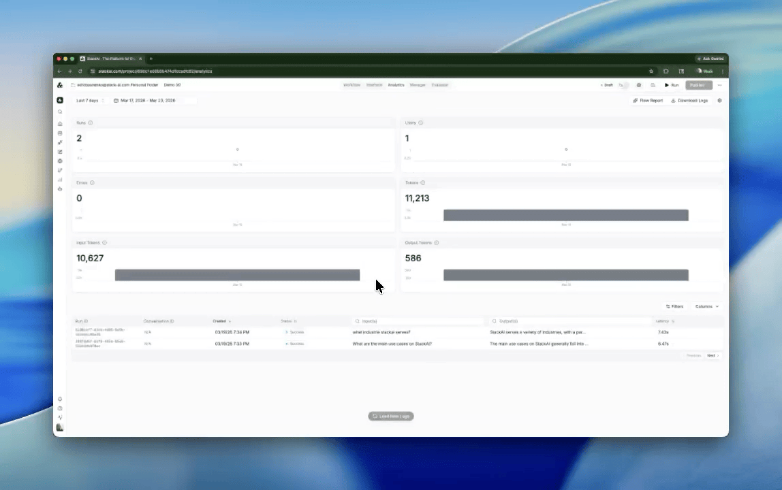Click 'What are the main use cases' input cell

click(x=392, y=344)
